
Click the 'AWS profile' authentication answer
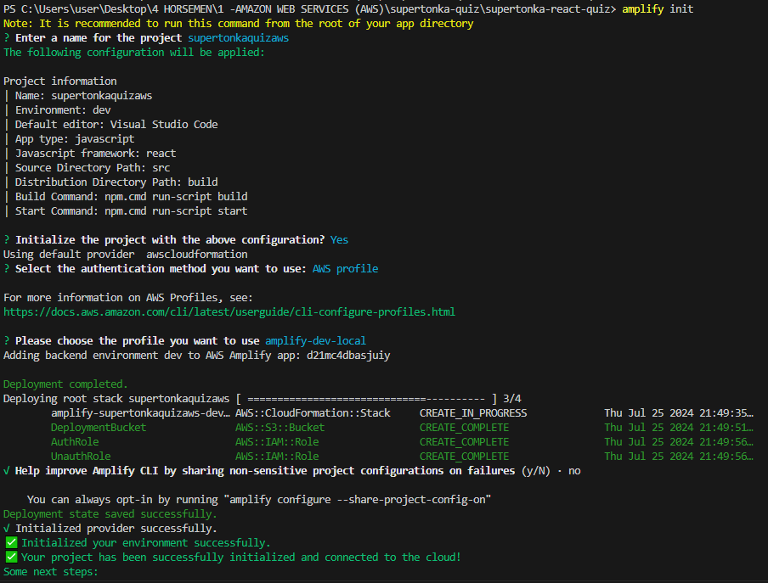[x=345, y=269]
